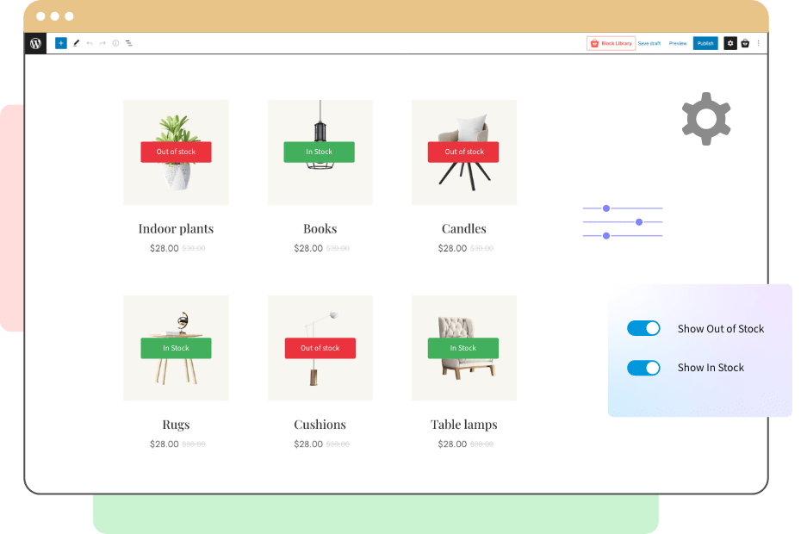Viewport: 801px width, 534px height.
Task: Click the Show In Stock label
Action: (711, 368)
